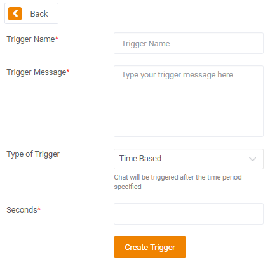This screenshot has height=264, width=270.
Task: Click the dropdown chevron beside Time Based
Action: click(x=252, y=159)
